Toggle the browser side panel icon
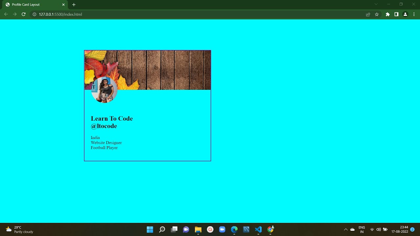Viewport: 420px width, 236px height. pos(396,14)
